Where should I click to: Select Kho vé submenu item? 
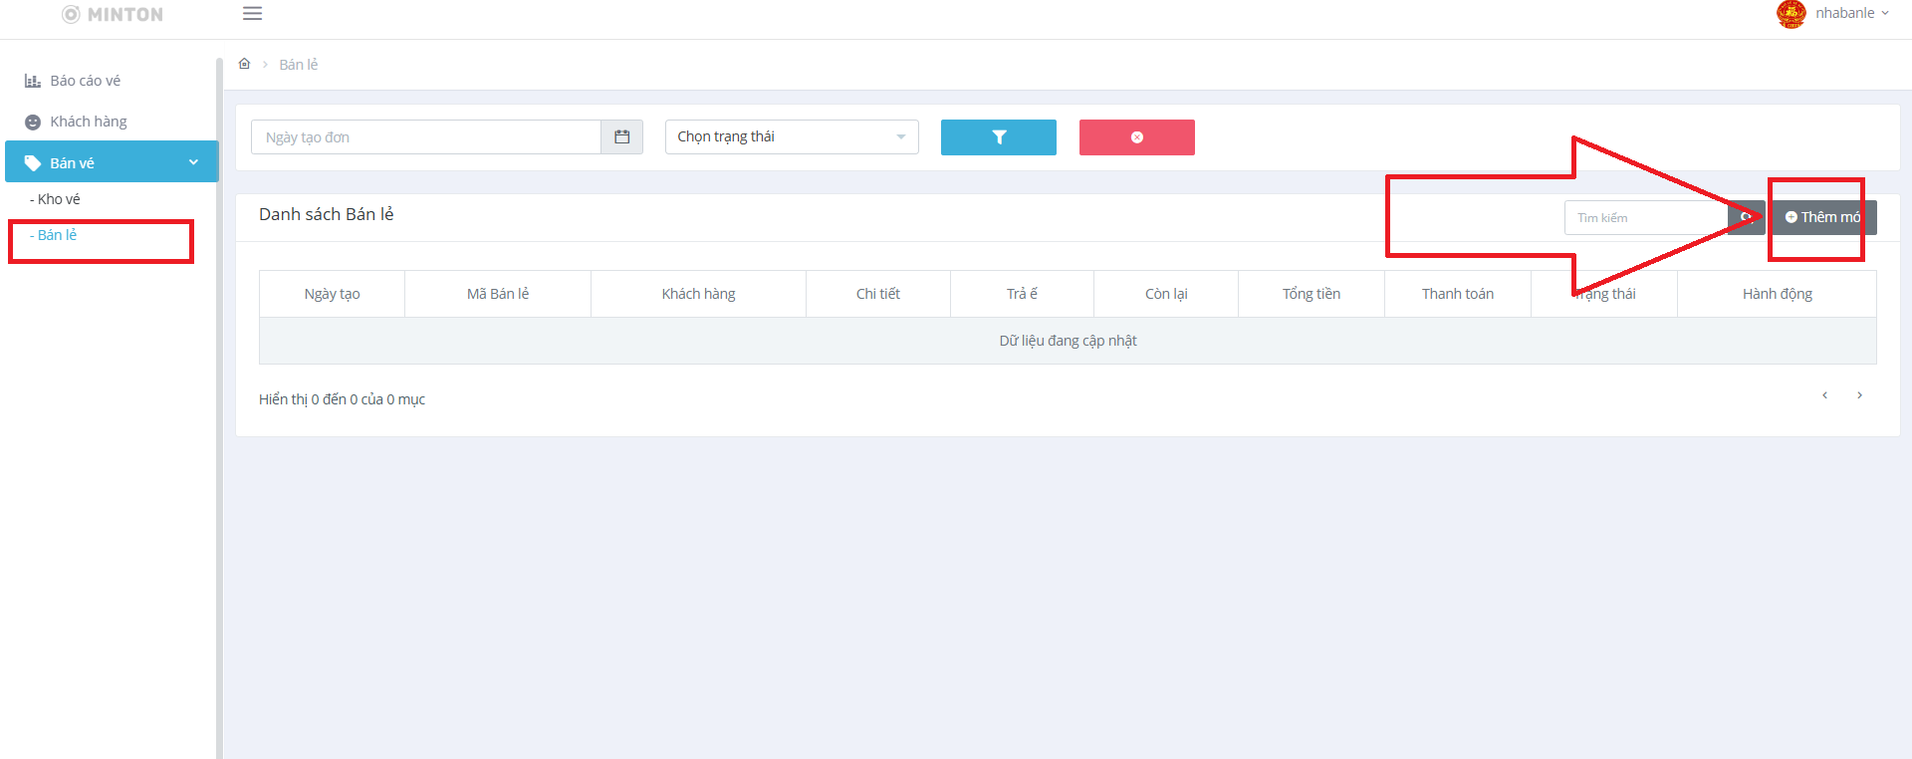click(x=58, y=199)
